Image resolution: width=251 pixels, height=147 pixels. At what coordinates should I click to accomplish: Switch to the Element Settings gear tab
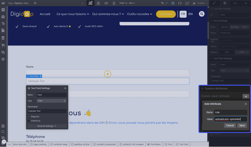pos(225,3)
